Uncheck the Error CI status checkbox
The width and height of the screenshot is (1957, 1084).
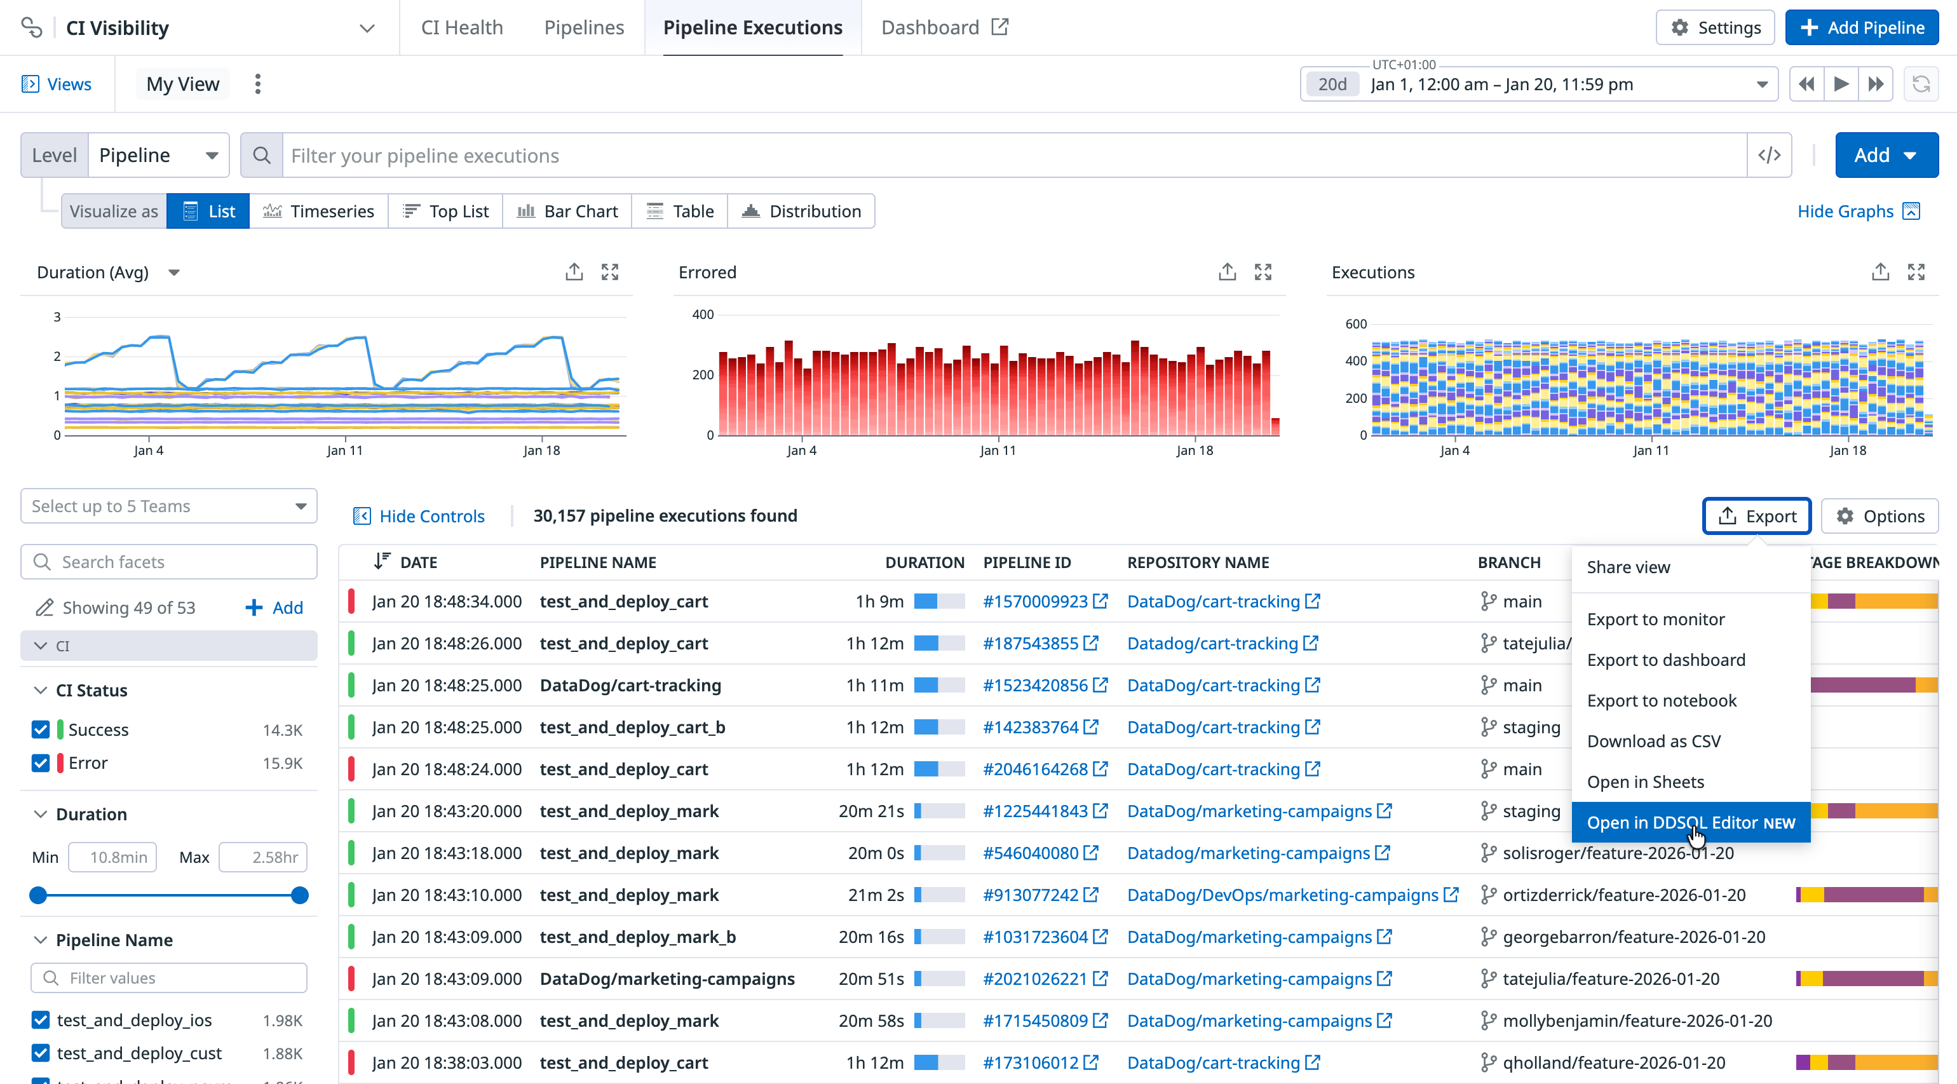41,762
